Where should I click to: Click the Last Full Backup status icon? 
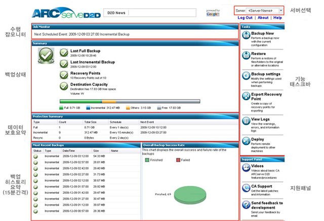[64, 52]
